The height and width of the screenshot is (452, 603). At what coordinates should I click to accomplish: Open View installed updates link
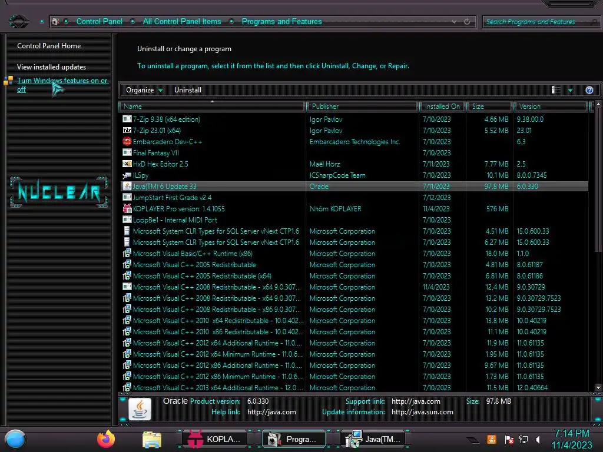(52, 67)
